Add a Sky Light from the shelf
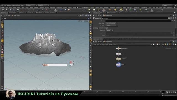Viewport: 177px width, 100px height. click(126, 10)
